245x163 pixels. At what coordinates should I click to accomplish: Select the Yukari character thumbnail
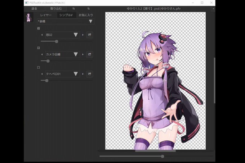(x=29, y=18)
